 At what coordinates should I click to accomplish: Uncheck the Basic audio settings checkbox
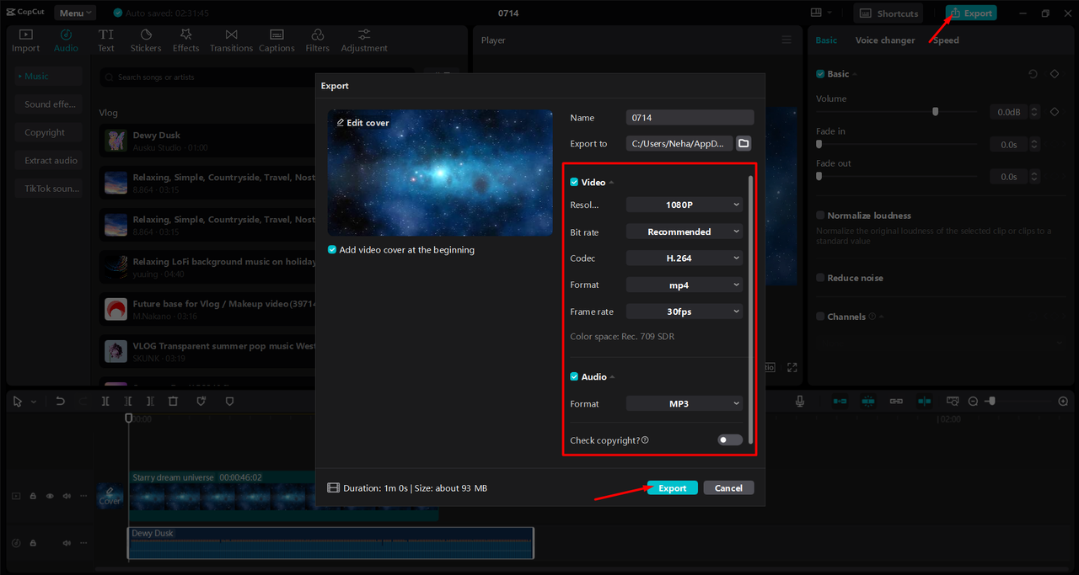tap(820, 74)
